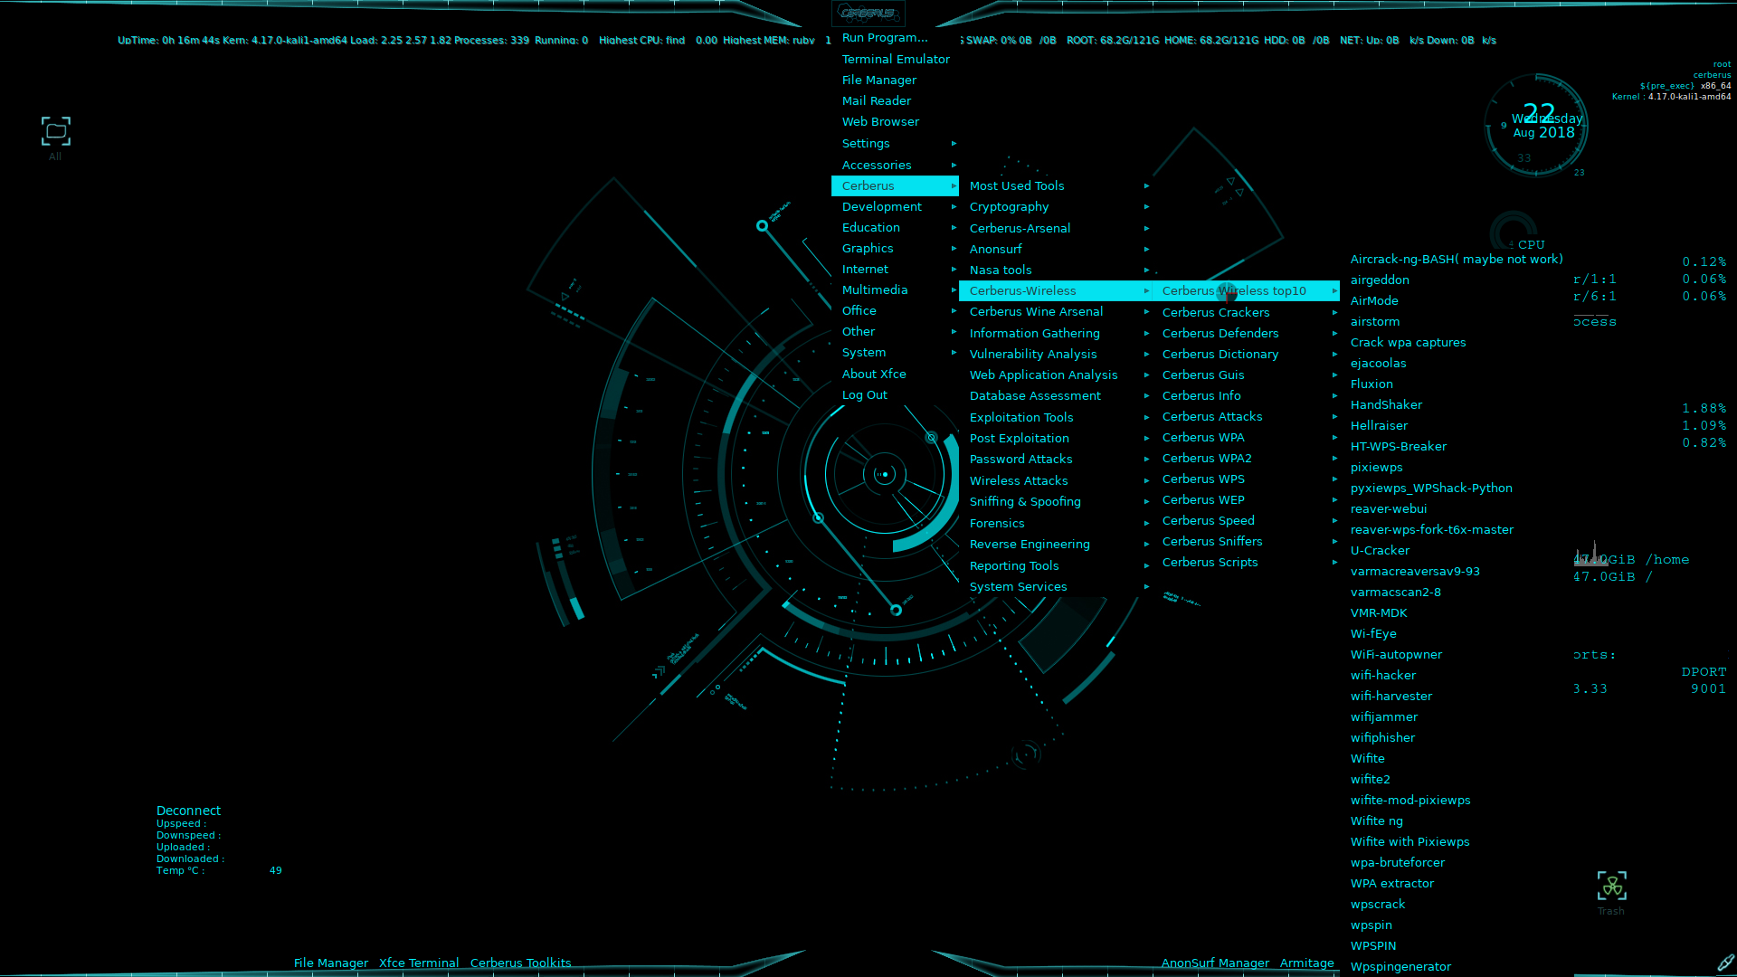Launch airgeddon from the tool list

[x=1380, y=280]
